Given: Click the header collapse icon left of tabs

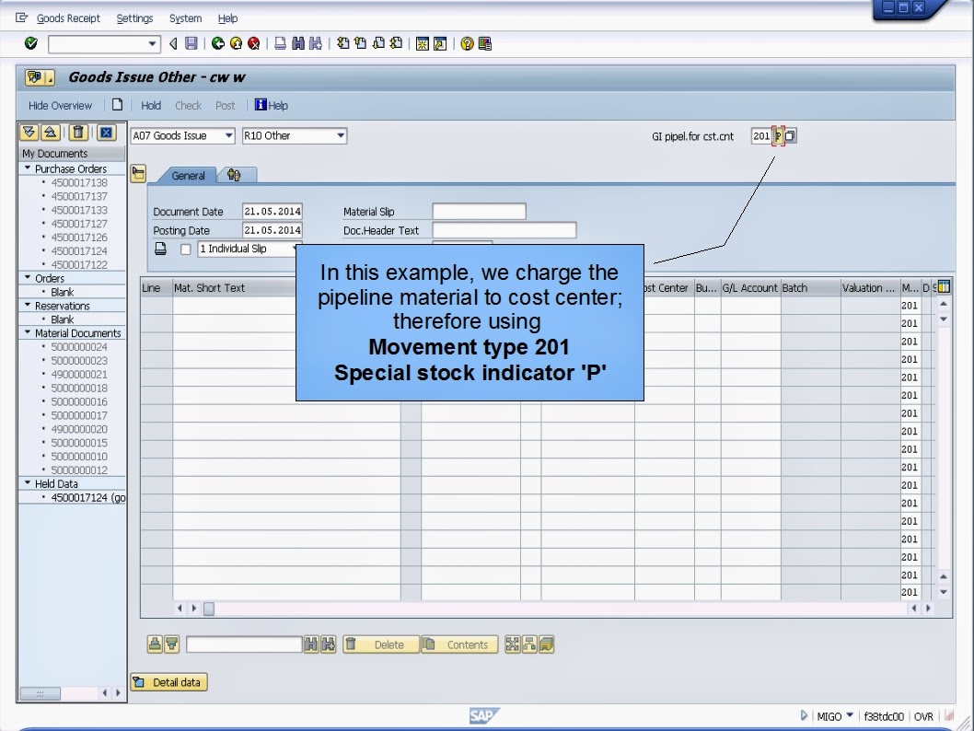Looking at the screenshot, I should [x=138, y=173].
